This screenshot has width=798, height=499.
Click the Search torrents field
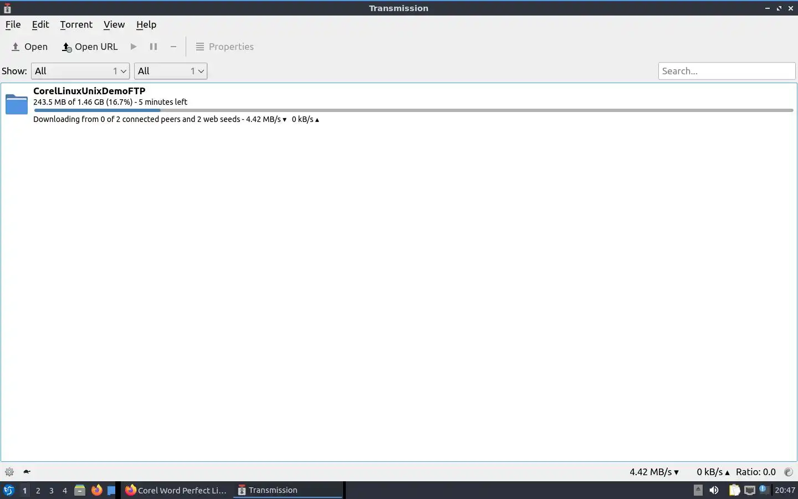pyautogui.click(x=727, y=71)
